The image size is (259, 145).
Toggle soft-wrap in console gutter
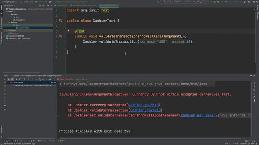[x=254, y=90]
